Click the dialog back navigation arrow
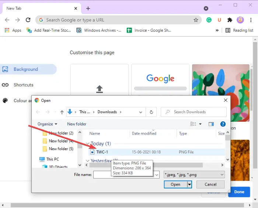 [x=38, y=112]
